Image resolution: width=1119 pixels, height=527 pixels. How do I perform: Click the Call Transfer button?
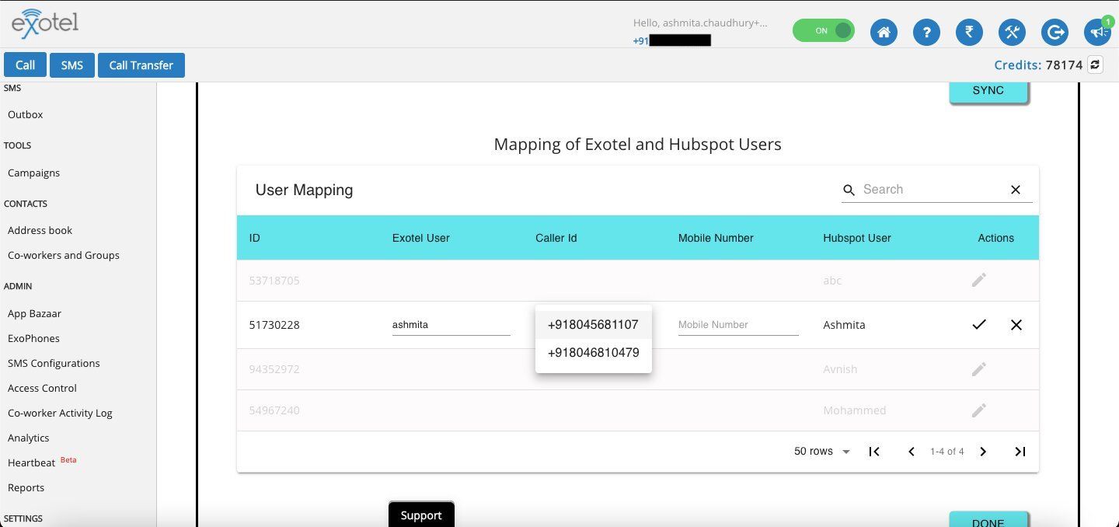point(141,65)
